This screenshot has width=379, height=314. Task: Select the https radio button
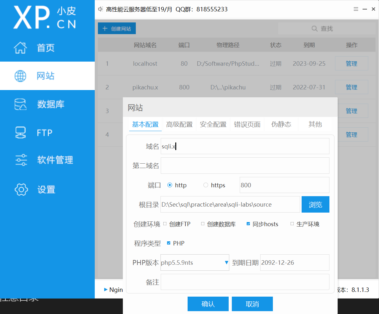[206, 185]
